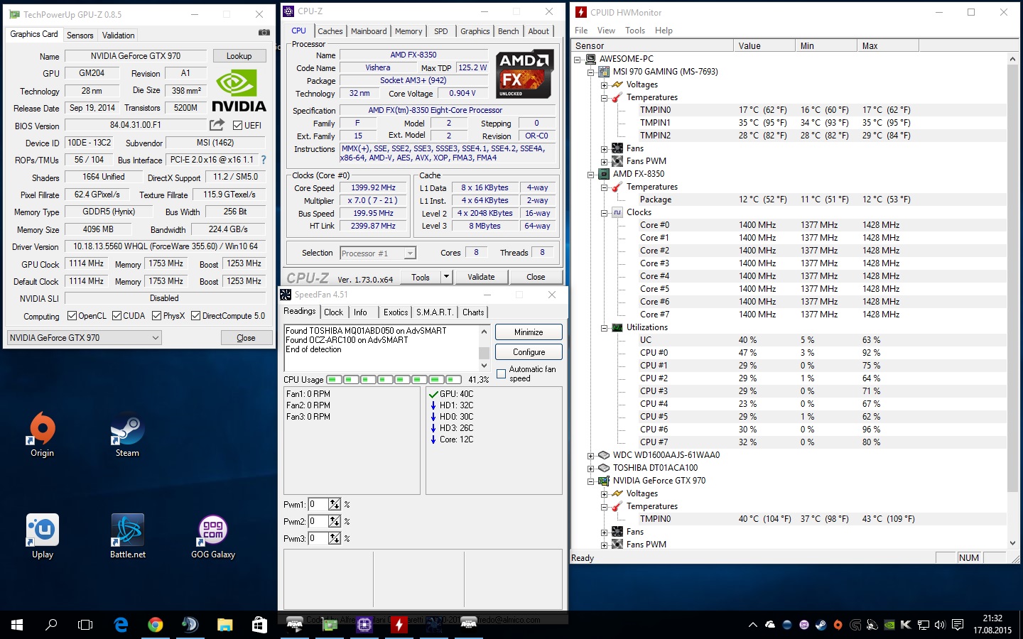Toggle the UEFI checkbox in GPU-Z
The image size is (1023, 639).
pyautogui.click(x=238, y=125)
